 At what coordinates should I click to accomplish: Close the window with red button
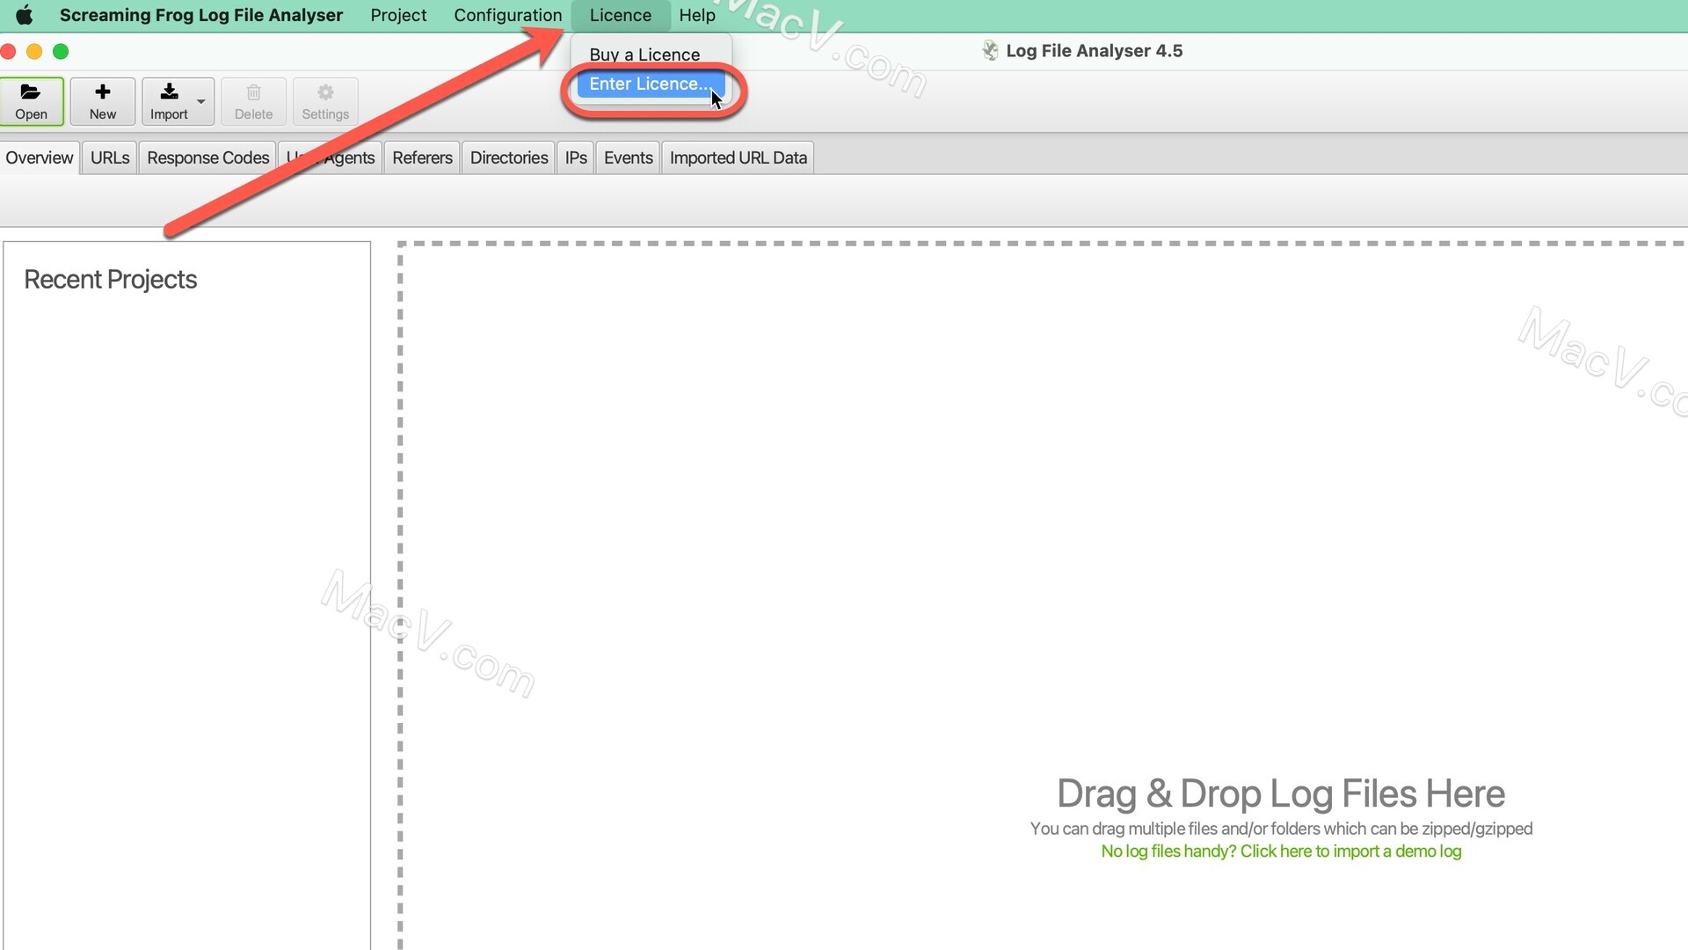(x=8, y=51)
